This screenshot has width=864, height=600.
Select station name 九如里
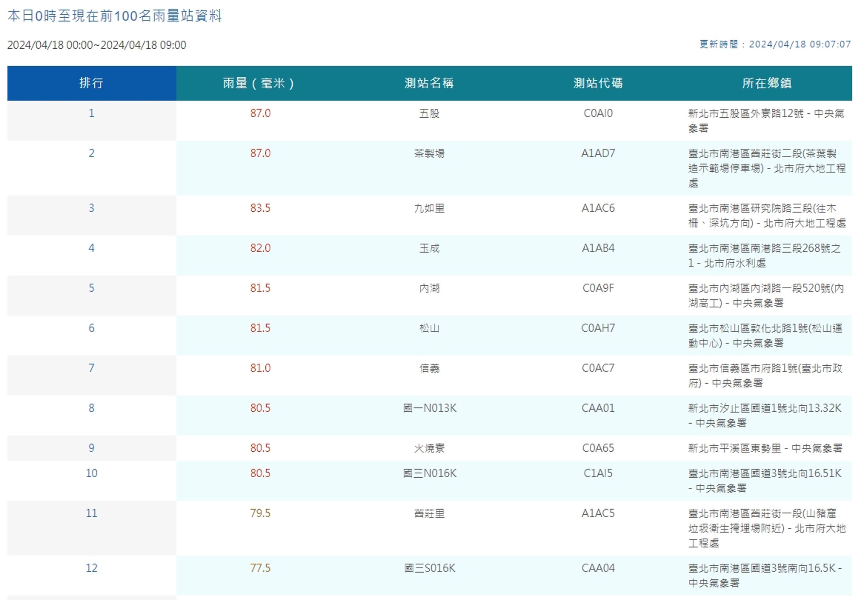tap(429, 208)
